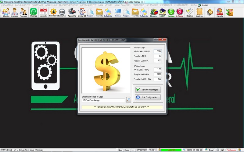Click the dollar sign logo preview
The width and height of the screenshot is (244, 152).
tap(106, 71)
